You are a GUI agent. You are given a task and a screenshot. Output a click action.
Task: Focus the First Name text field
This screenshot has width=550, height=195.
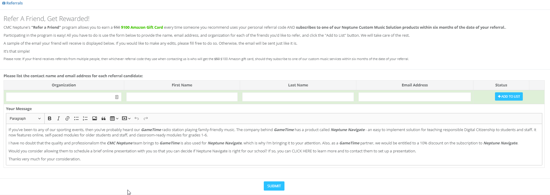182,97
